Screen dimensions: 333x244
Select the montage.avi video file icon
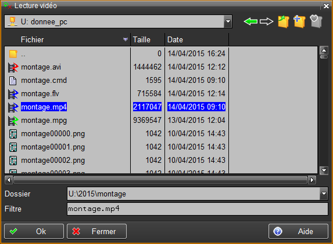pyautogui.click(x=13, y=67)
